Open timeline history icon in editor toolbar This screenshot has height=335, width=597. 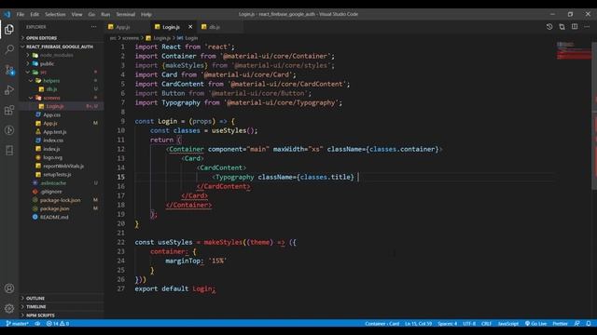pos(549,27)
